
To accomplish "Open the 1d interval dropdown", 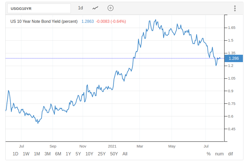I will pyautogui.click(x=80, y=8).
